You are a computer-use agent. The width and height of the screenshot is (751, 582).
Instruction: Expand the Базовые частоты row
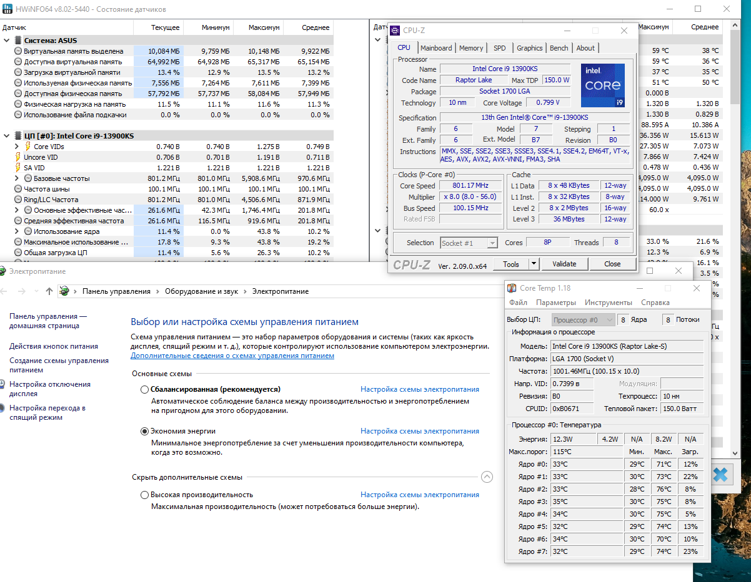[17, 178]
